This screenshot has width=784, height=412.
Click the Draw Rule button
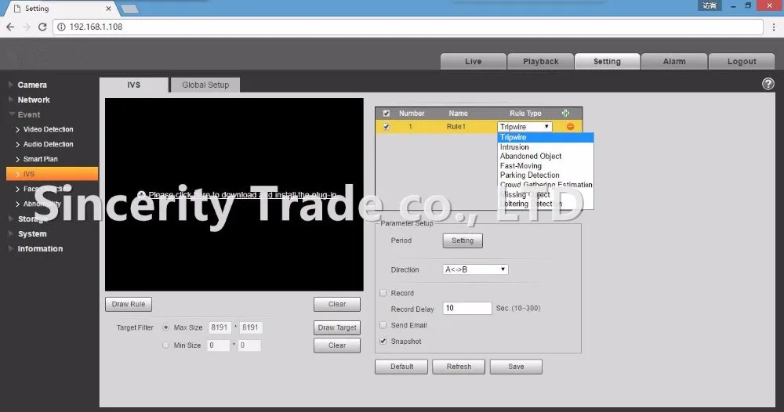pos(129,304)
